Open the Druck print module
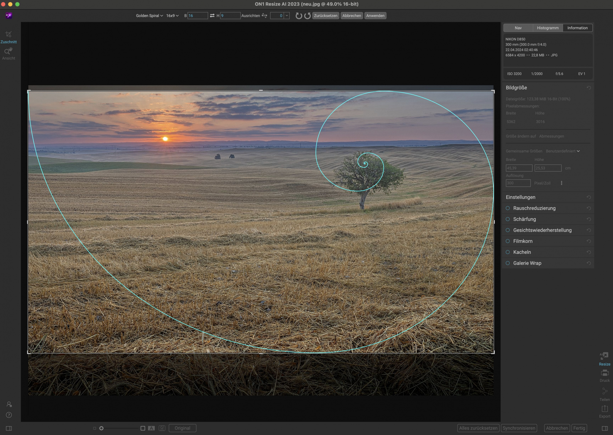This screenshot has height=435, width=613. [604, 373]
